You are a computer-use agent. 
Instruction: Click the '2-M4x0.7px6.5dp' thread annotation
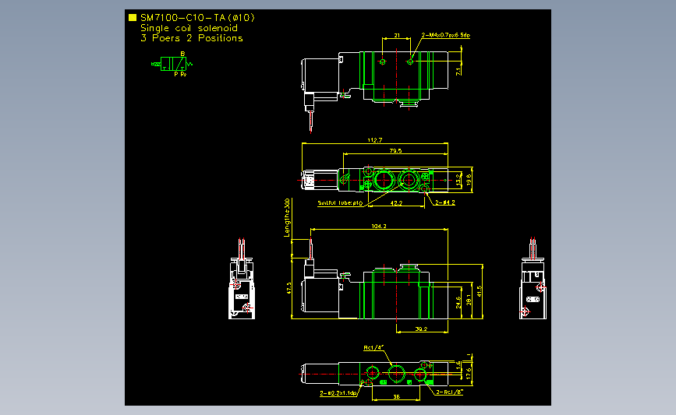click(x=446, y=35)
